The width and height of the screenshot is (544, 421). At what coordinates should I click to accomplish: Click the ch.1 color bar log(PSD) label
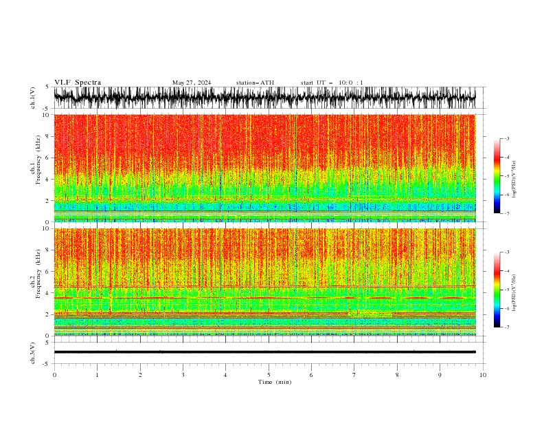click(514, 180)
